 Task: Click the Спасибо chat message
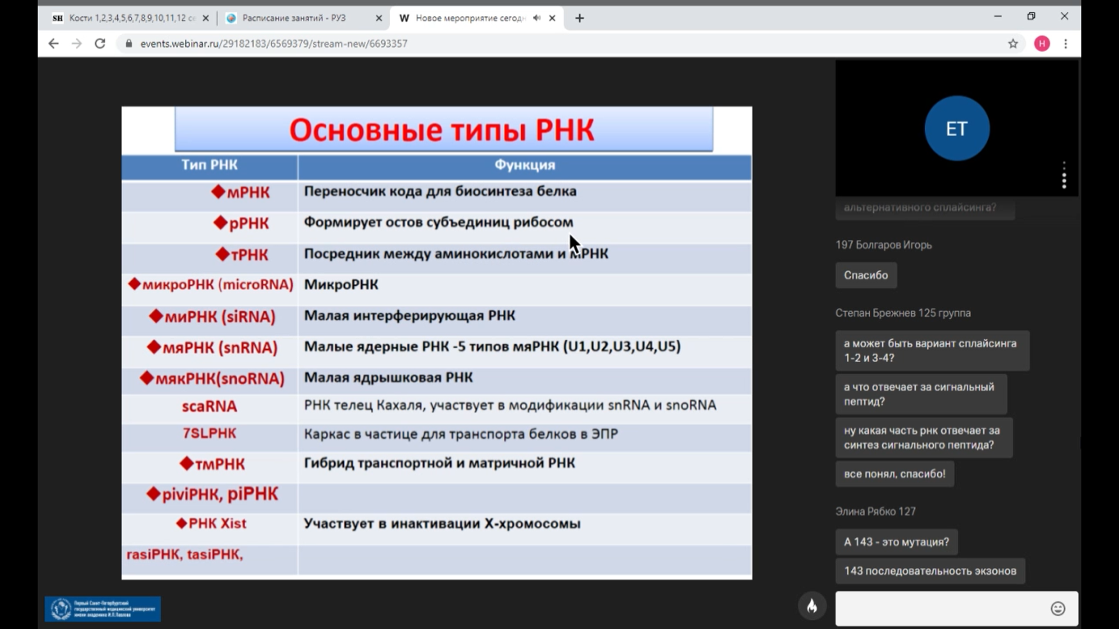pos(866,275)
